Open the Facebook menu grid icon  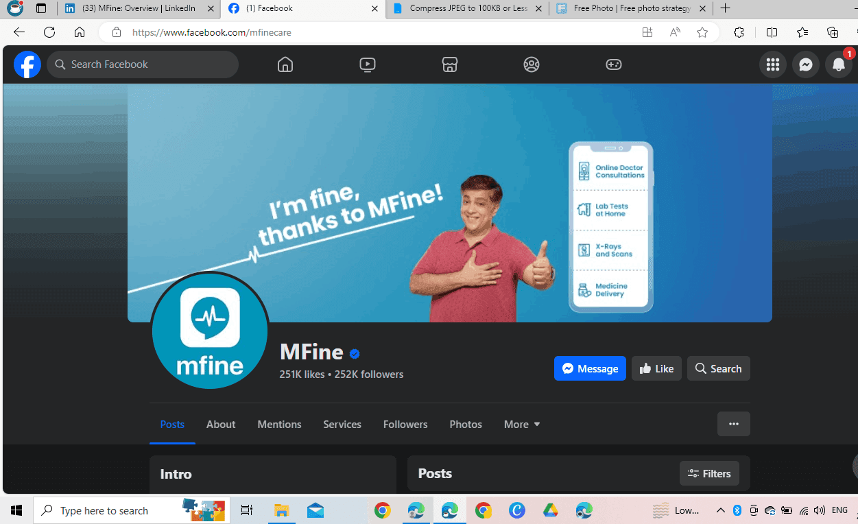click(773, 64)
